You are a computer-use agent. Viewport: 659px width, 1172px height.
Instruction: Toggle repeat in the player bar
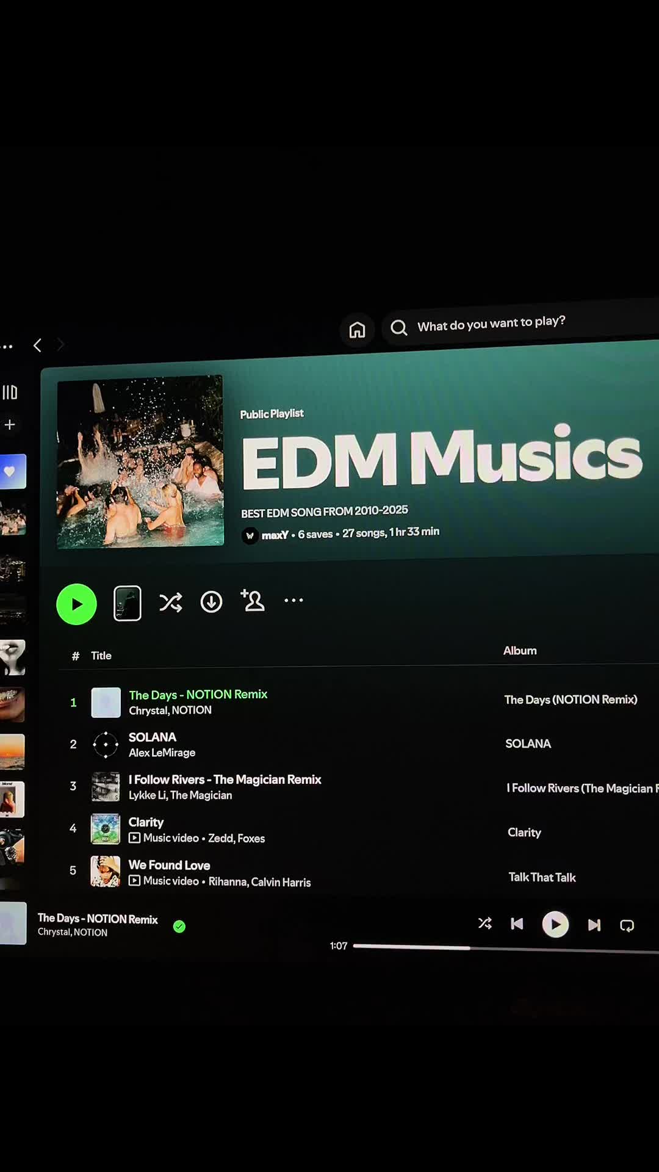click(x=627, y=926)
